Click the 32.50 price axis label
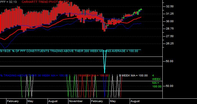 tap(170, 6)
